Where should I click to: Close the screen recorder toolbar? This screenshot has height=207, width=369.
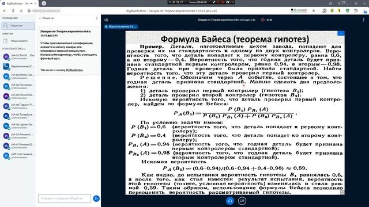click(232, 2)
